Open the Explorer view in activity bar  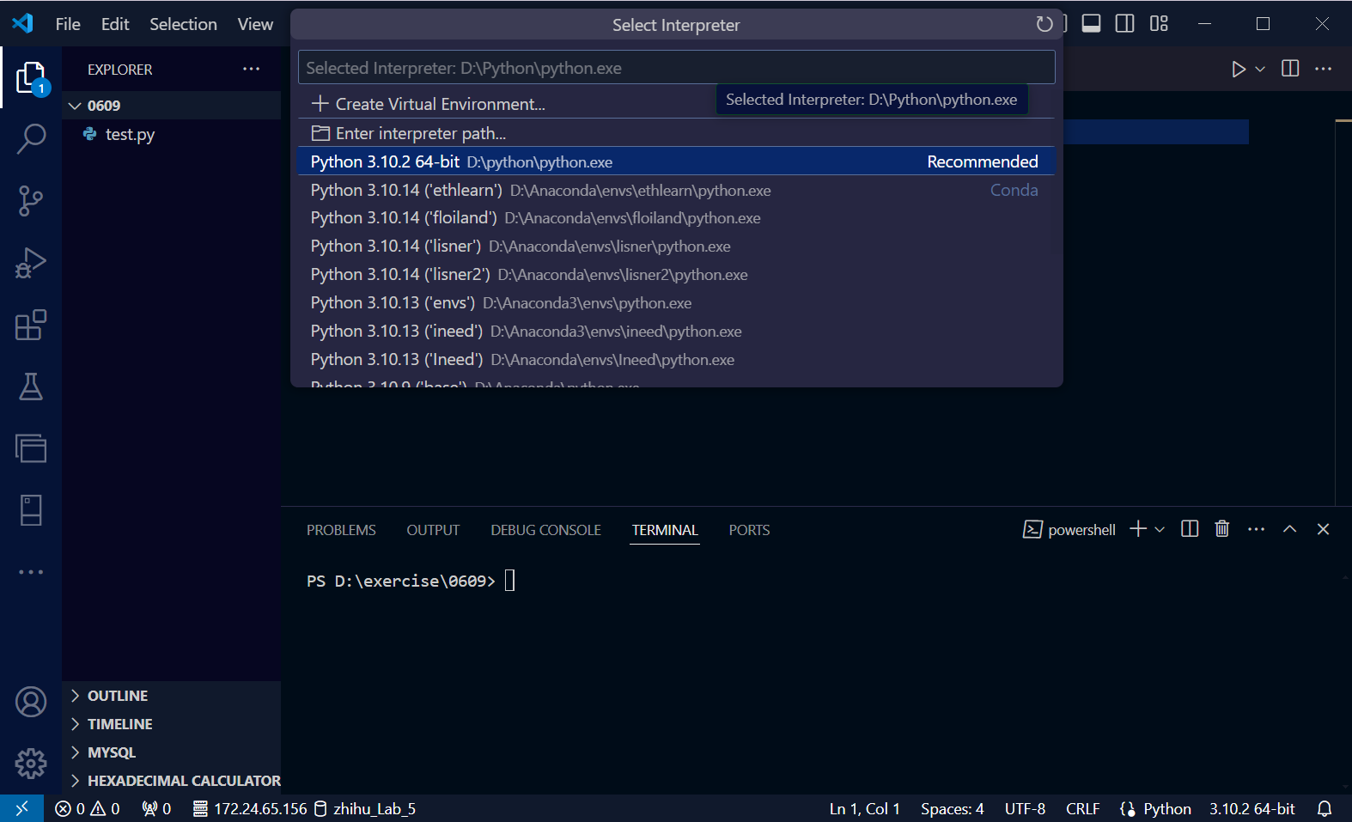tap(31, 77)
